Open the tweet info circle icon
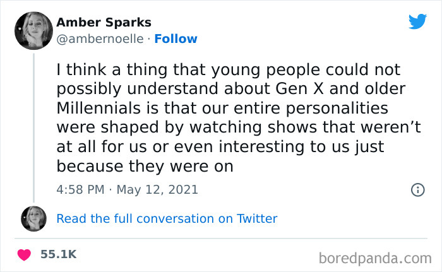 point(417,189)
